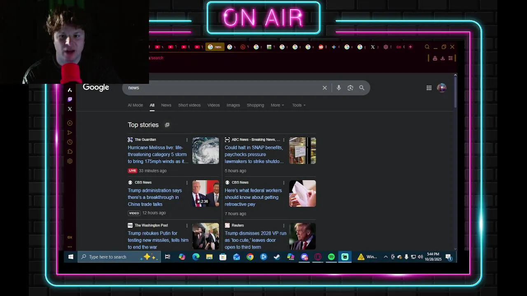Switch to the Reddit browser tab
This screenshot has height=296, width=527.
coord(322,47)
